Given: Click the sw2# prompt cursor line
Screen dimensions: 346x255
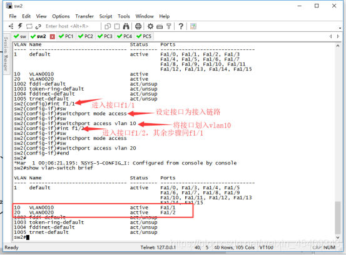Looking at the screenshot, I should click(22, 237).
